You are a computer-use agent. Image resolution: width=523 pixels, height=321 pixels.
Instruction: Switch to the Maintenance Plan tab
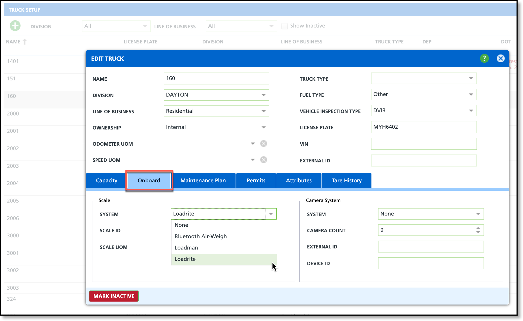click(x=203, y=180)
